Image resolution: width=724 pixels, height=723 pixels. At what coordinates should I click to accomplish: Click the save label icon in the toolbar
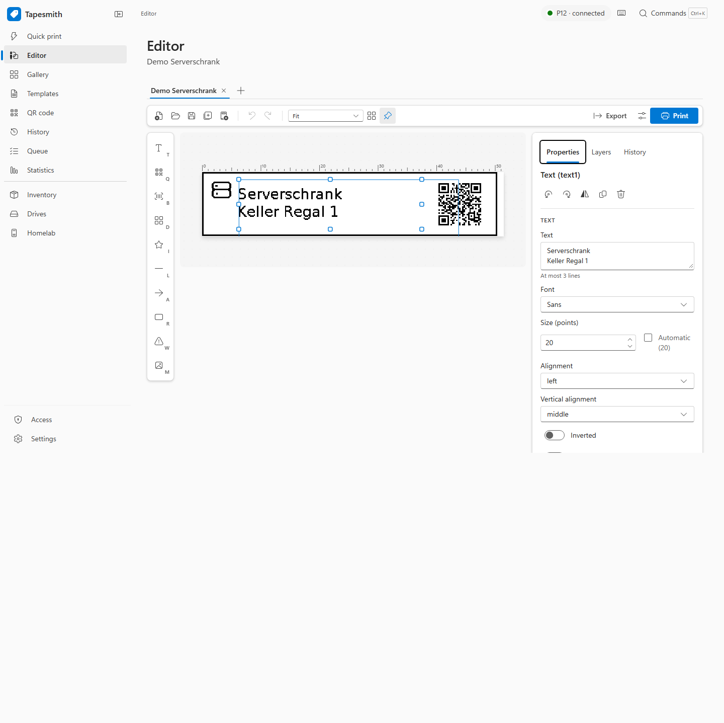[192, 116]
